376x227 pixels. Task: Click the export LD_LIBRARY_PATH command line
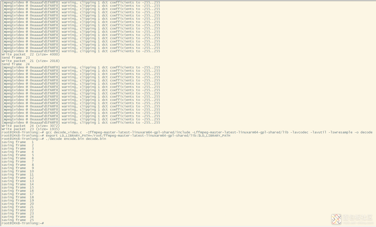[x=116, y=136]
